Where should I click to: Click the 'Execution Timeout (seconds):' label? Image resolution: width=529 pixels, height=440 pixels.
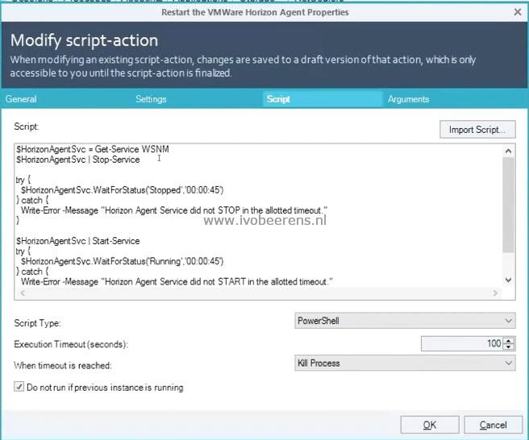[71, 344]
